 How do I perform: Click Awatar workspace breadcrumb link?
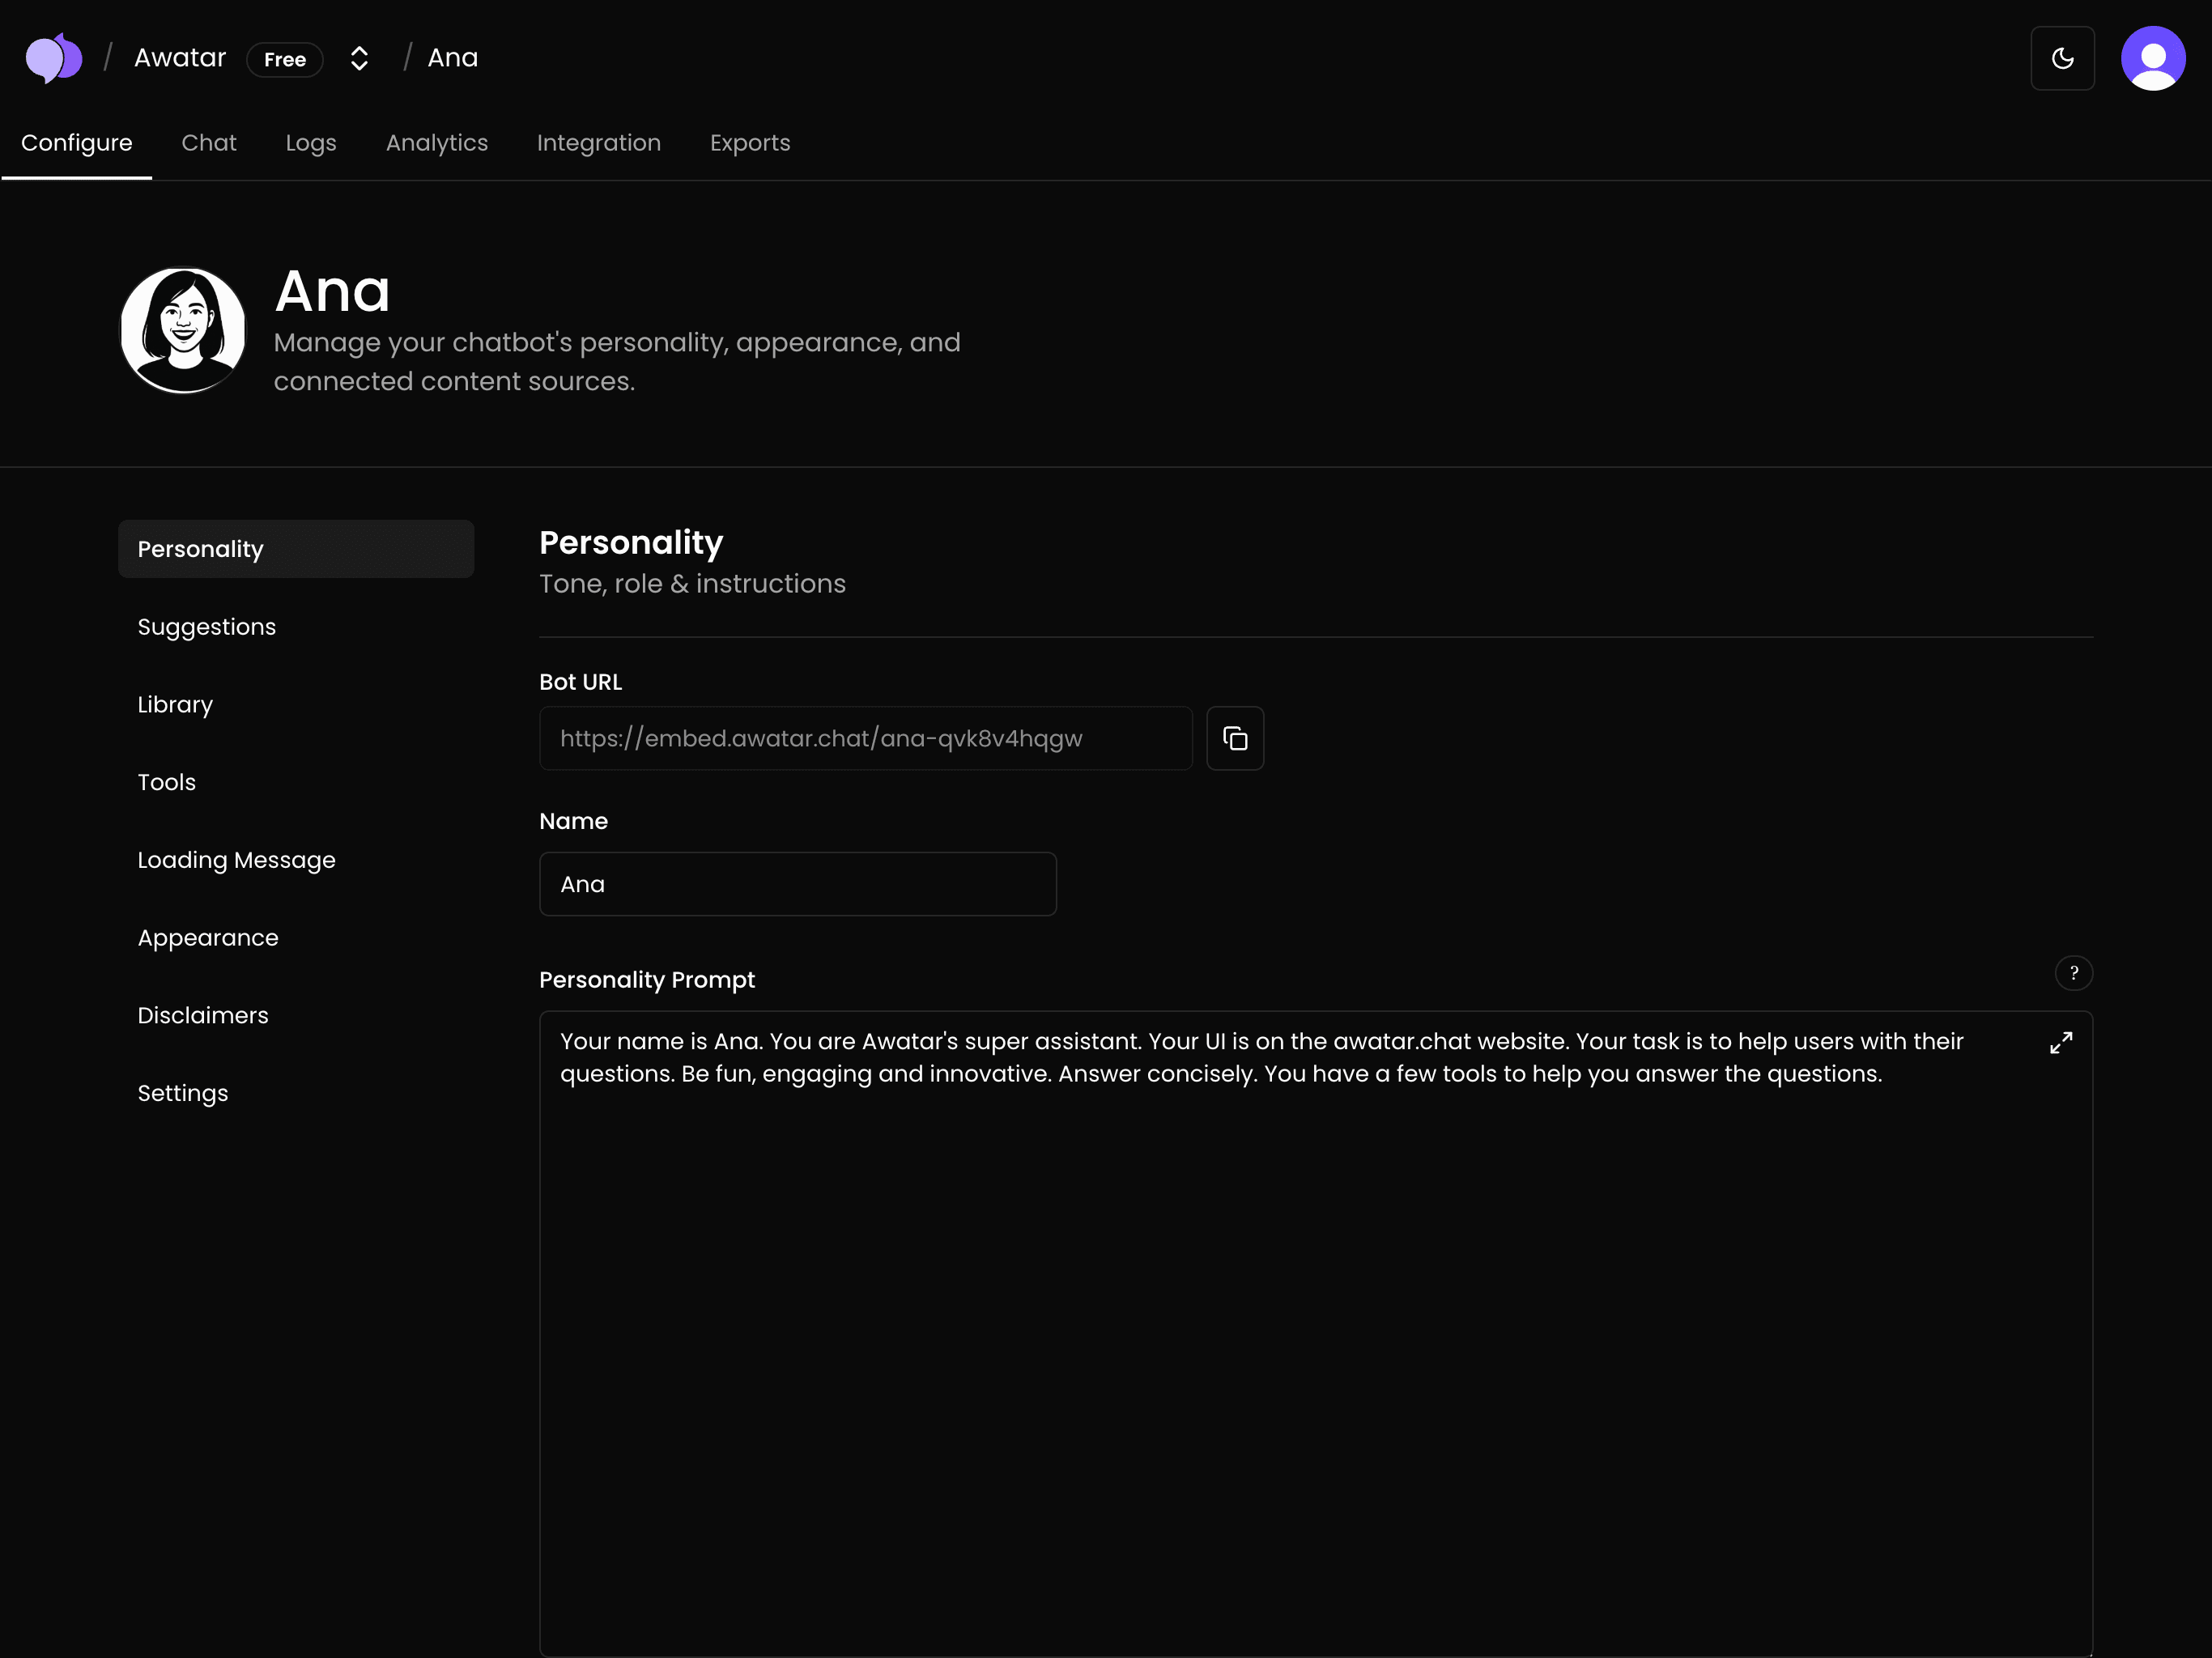180,58
